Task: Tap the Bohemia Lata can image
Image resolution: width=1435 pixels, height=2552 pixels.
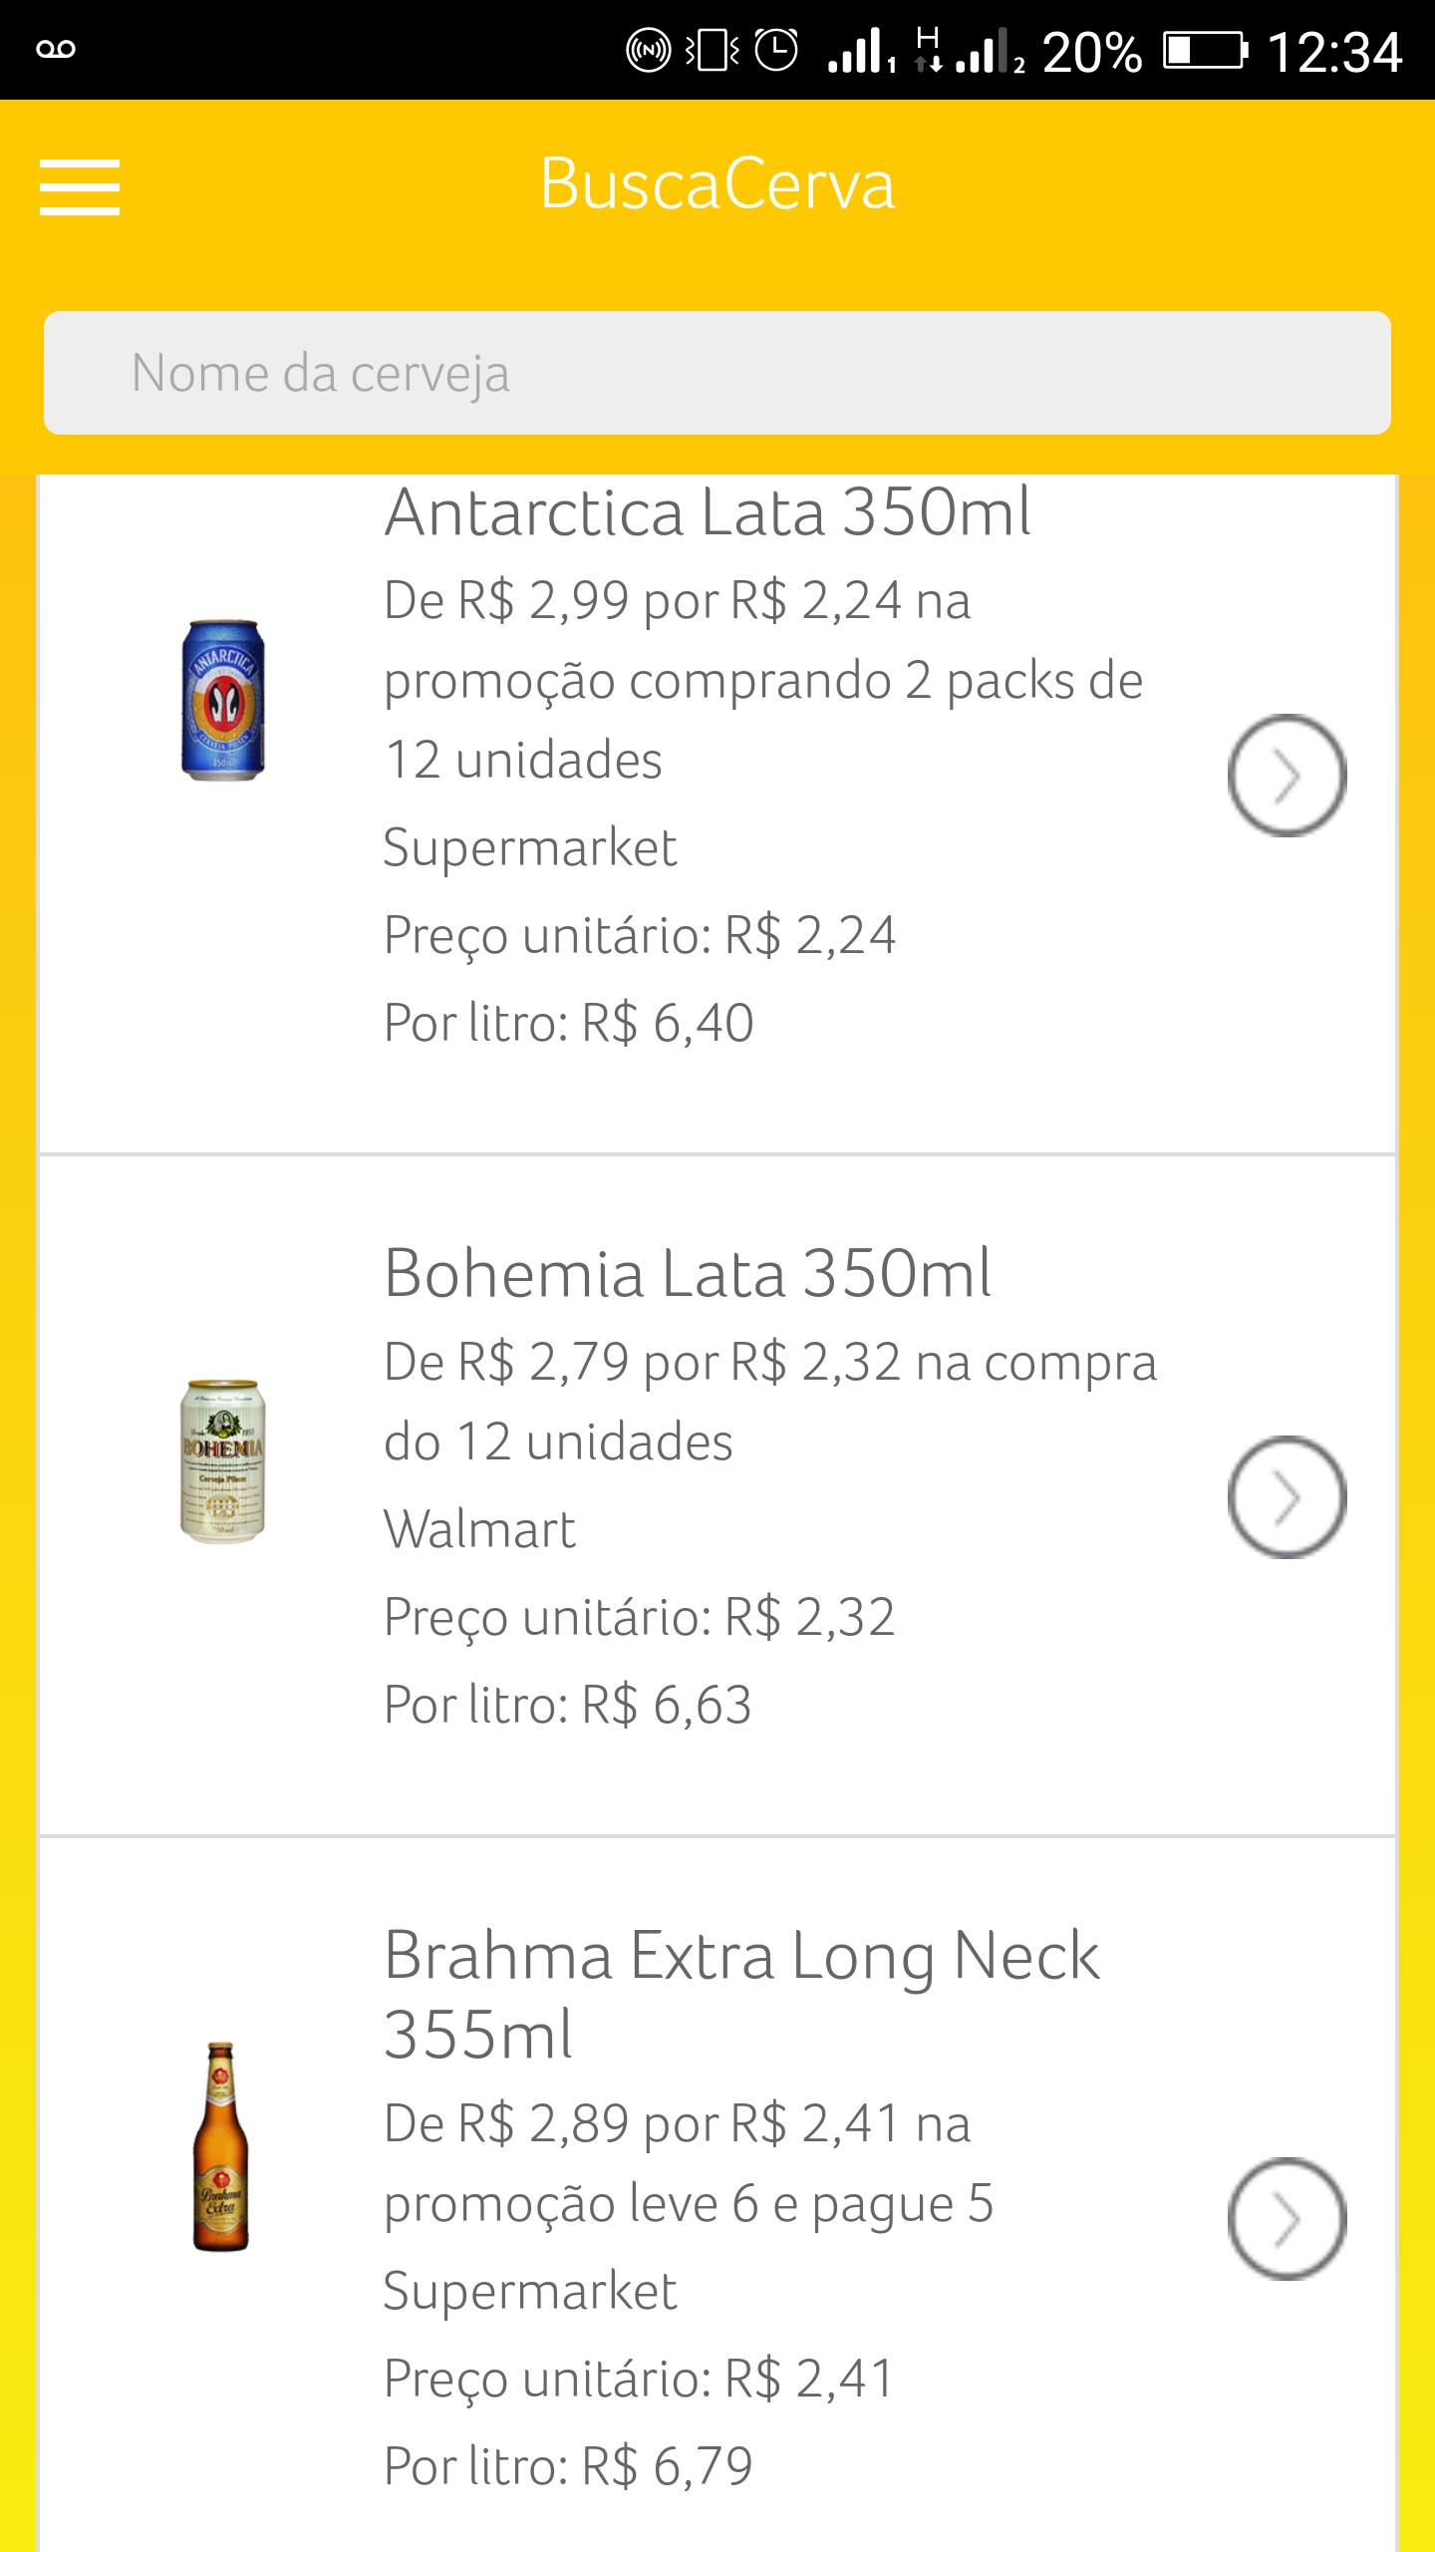Action: (223, 1461)
